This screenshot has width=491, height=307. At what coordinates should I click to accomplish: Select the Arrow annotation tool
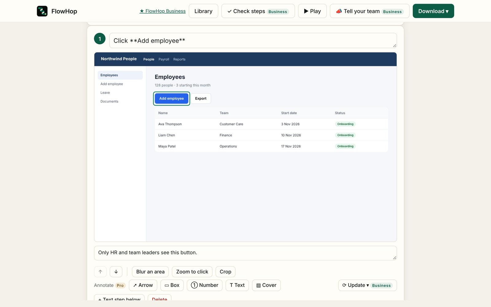[143, 285]
